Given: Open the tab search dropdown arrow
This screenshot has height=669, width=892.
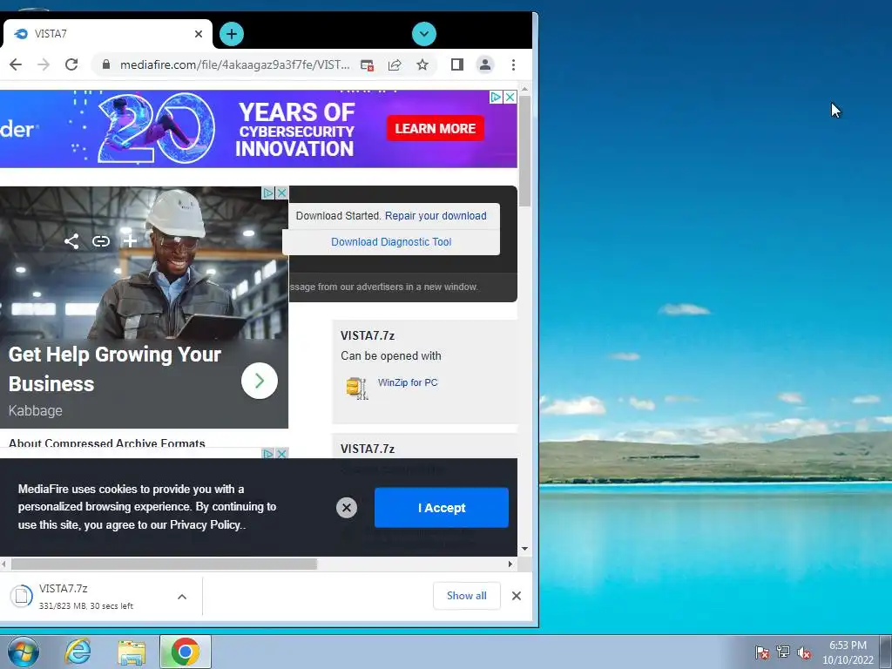Looking at the screenshot, I should 424,34.
